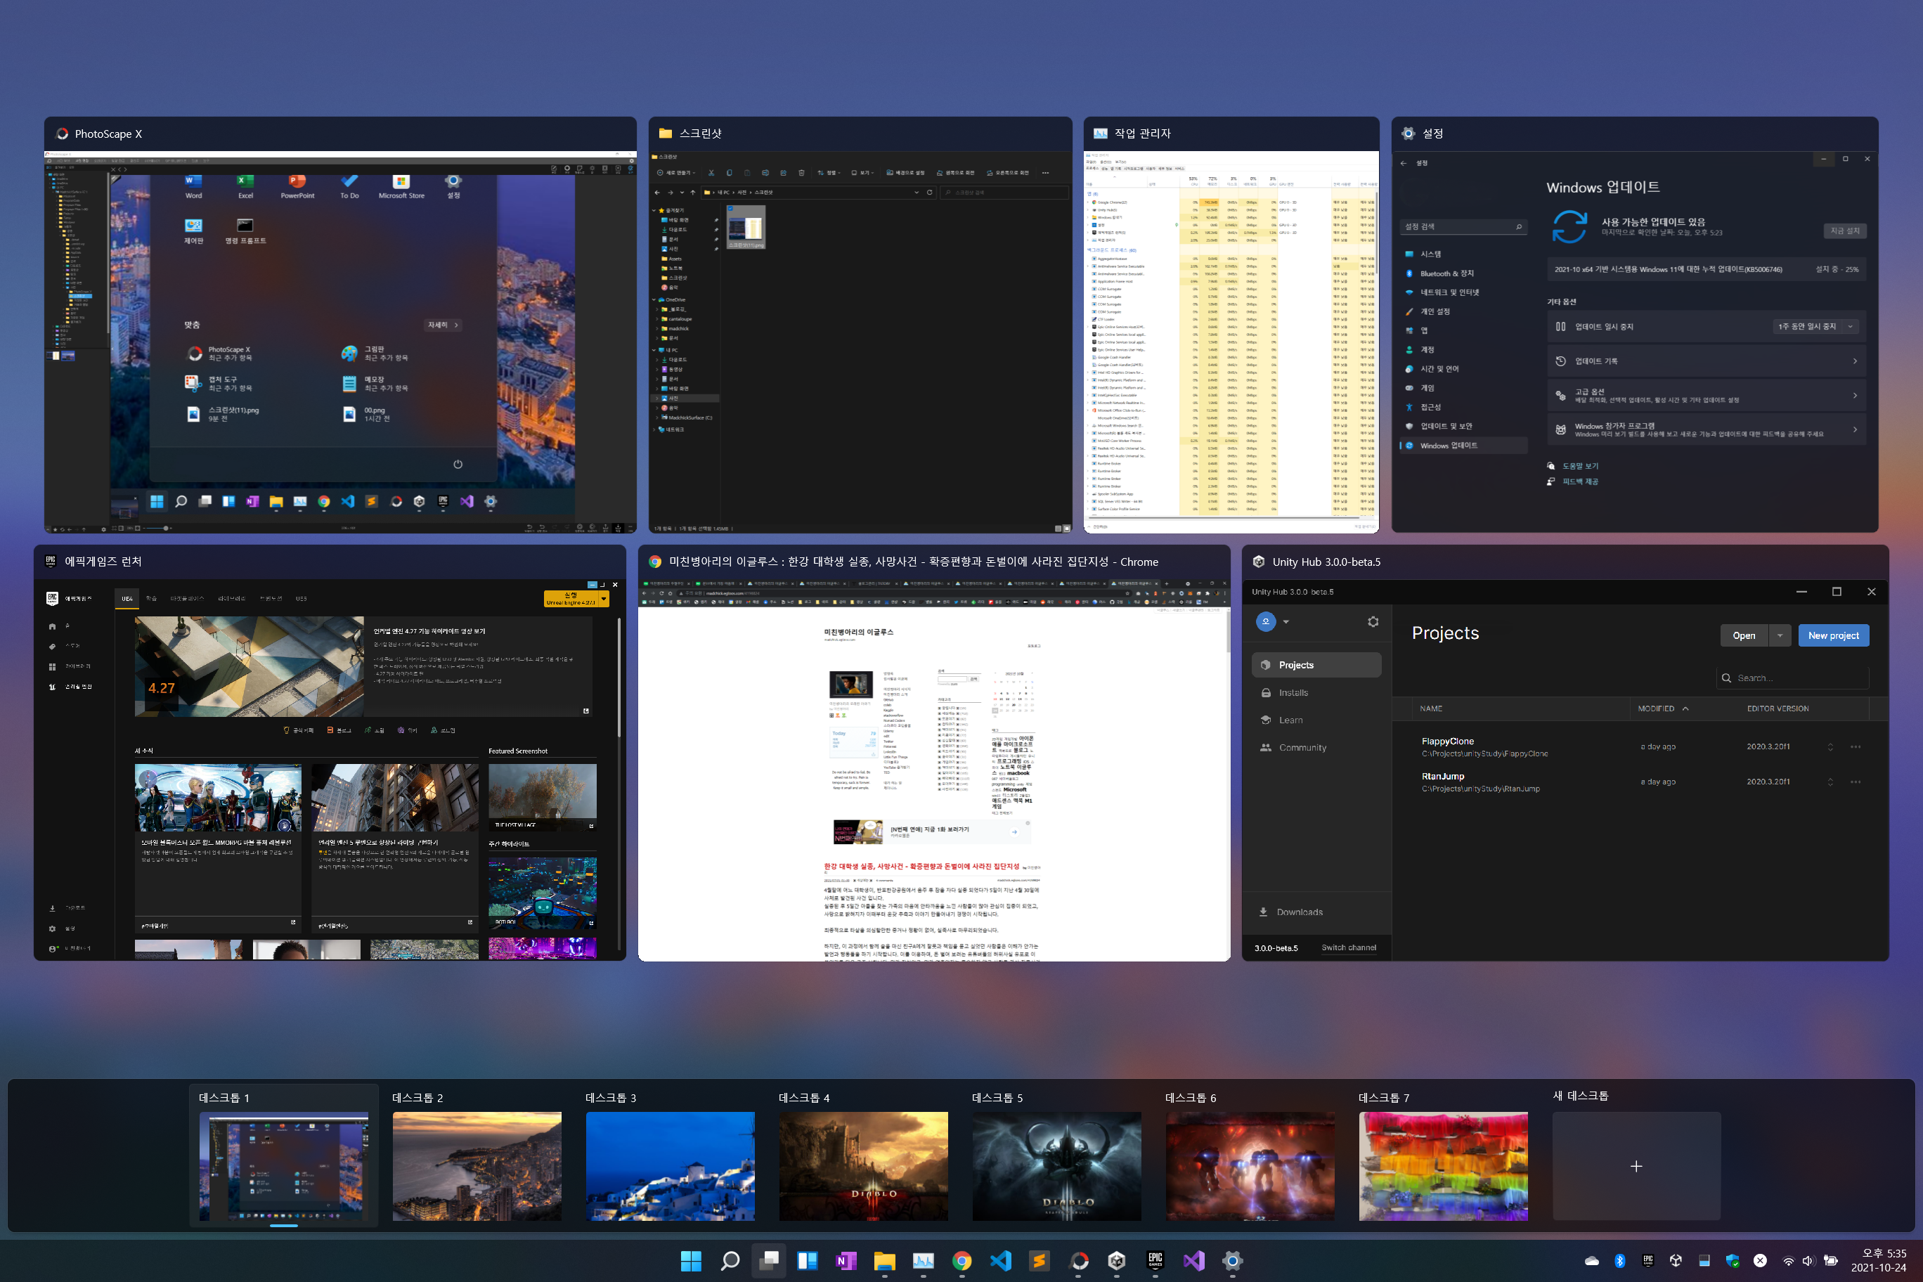Launch OneNote from the taskbar
This screenshot has width=1923, height=1282.
click(846, 1261)
